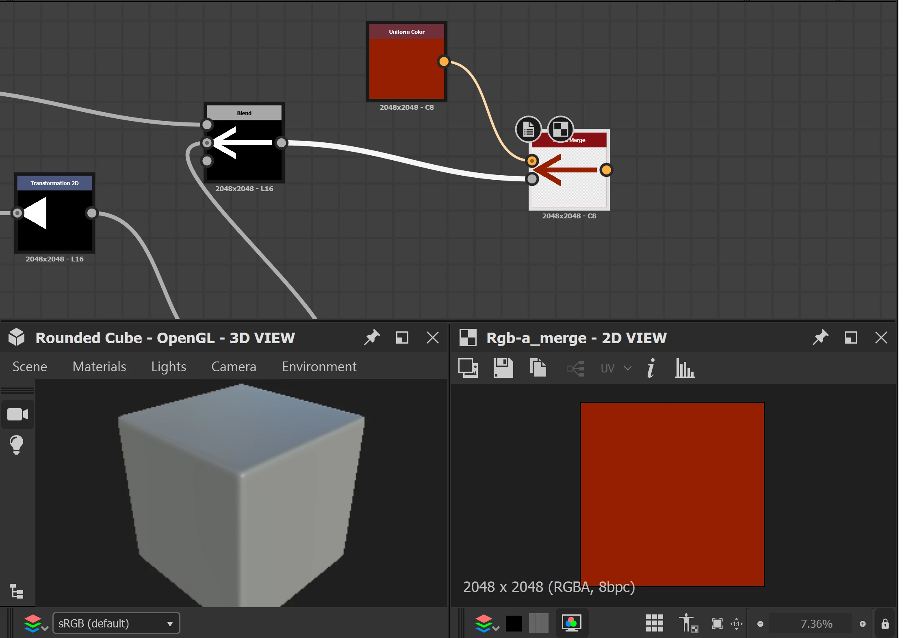Click the copy to clipboard icon
913x638 pixels.
[x=538, y=368]
